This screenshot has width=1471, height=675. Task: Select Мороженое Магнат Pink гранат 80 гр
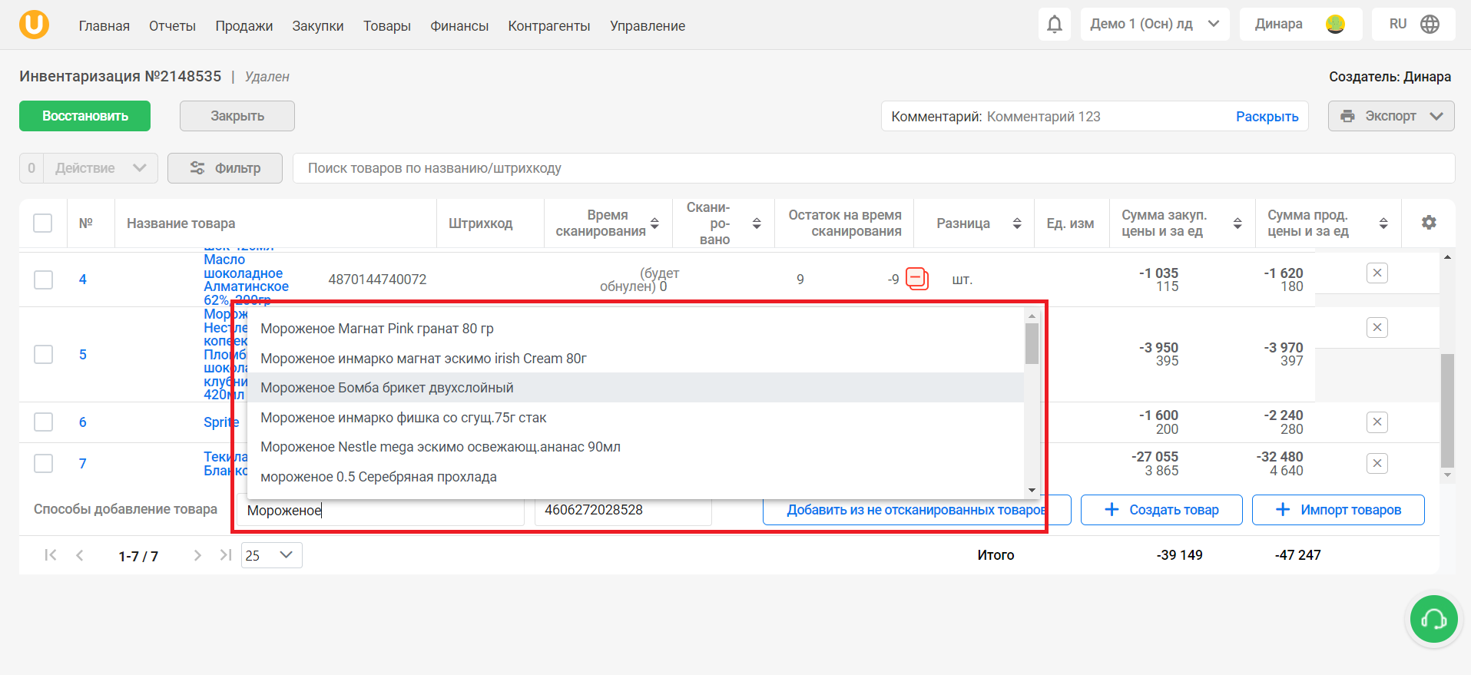coord(636,329)
